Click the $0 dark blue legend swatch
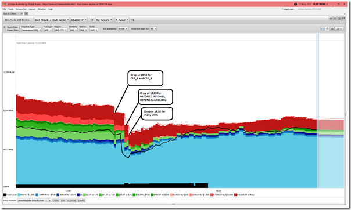 tap(78, 195)
